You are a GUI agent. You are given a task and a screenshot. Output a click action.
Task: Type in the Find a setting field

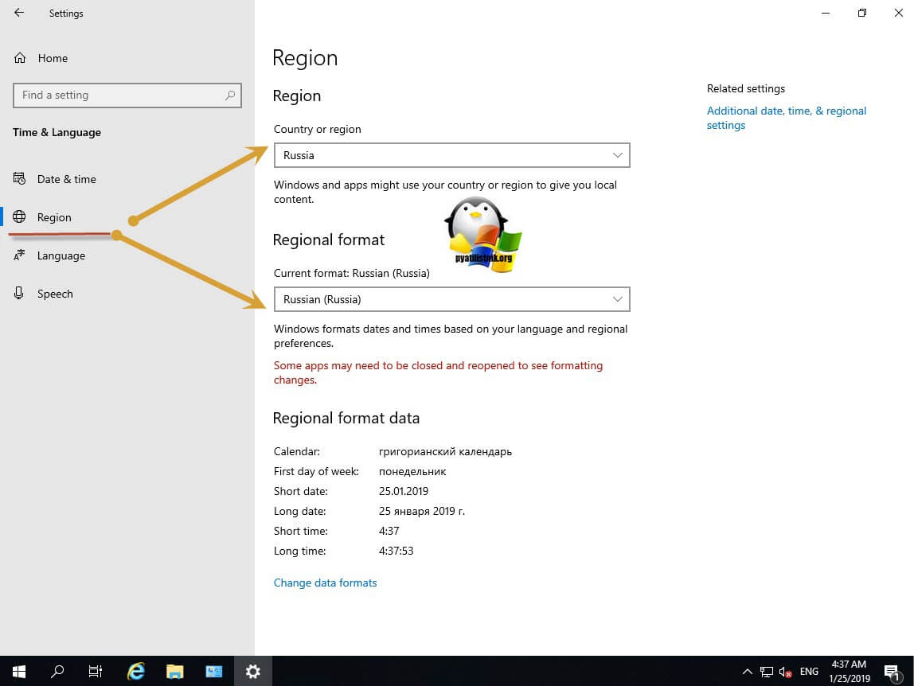click(x=119, y=95)
